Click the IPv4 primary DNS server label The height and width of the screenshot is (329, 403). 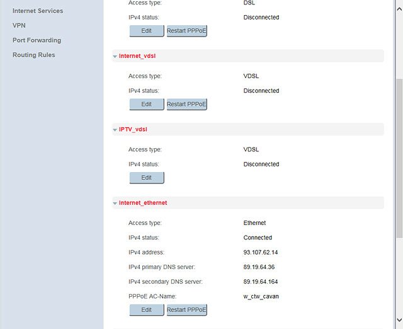(x=162, y=267)
